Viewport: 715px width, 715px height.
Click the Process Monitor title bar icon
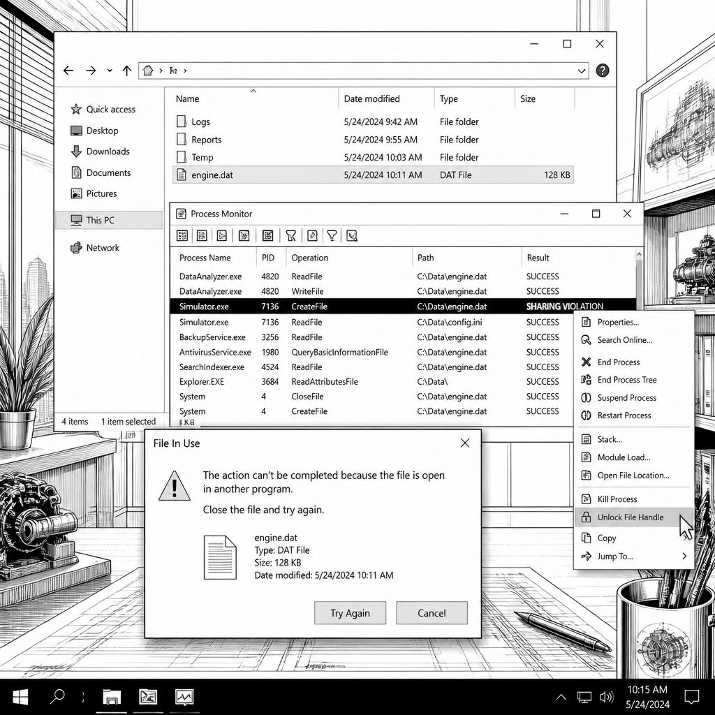pos(181,214)
